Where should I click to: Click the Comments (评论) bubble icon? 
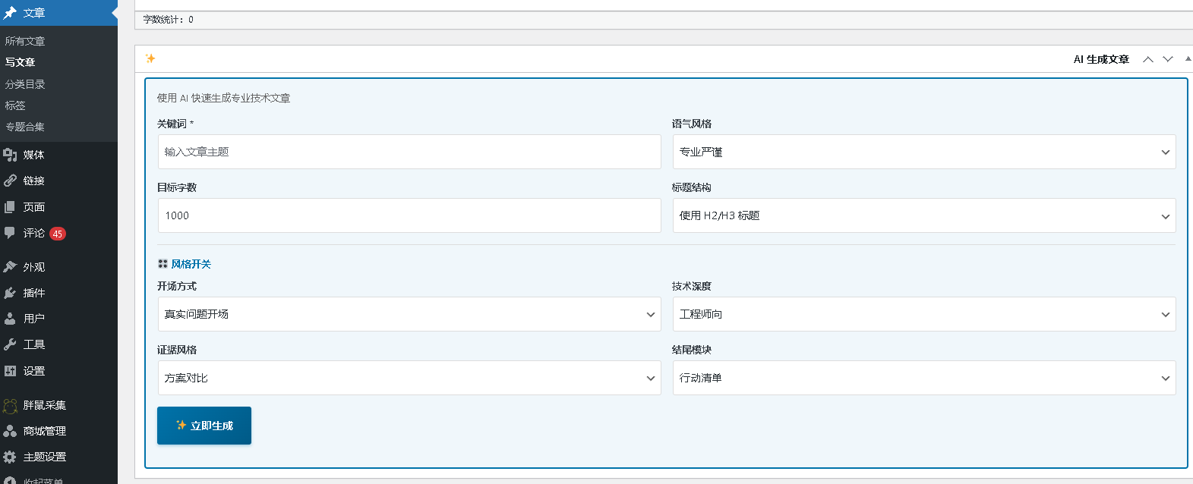pos(10,233)
